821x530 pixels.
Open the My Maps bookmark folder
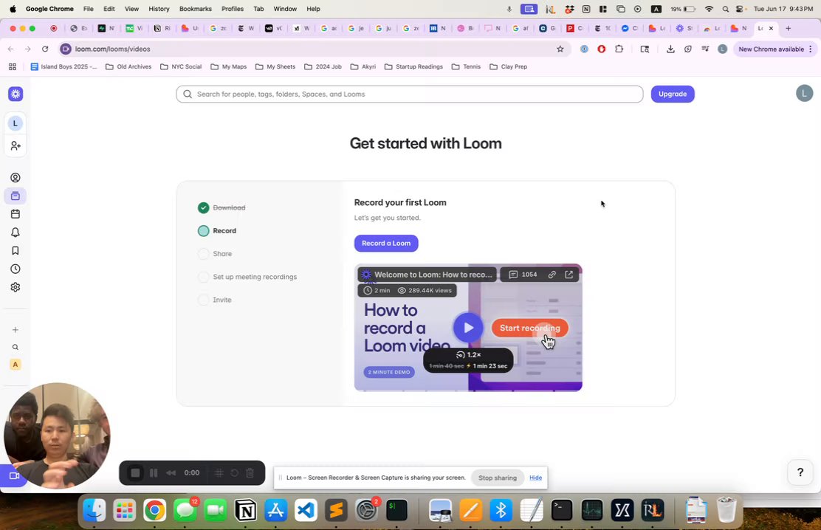(x=228, y=66)
